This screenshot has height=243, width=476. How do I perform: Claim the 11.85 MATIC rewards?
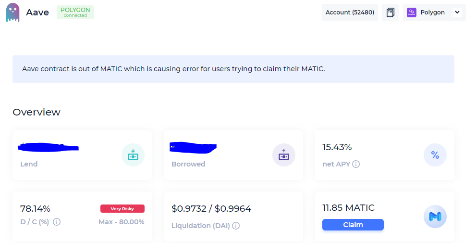click(353, 225)
